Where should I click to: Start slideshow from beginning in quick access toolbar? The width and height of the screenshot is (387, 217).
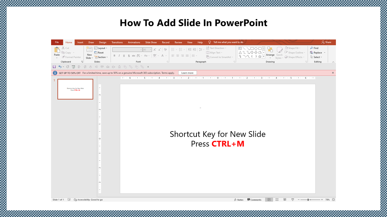(73, 67)
